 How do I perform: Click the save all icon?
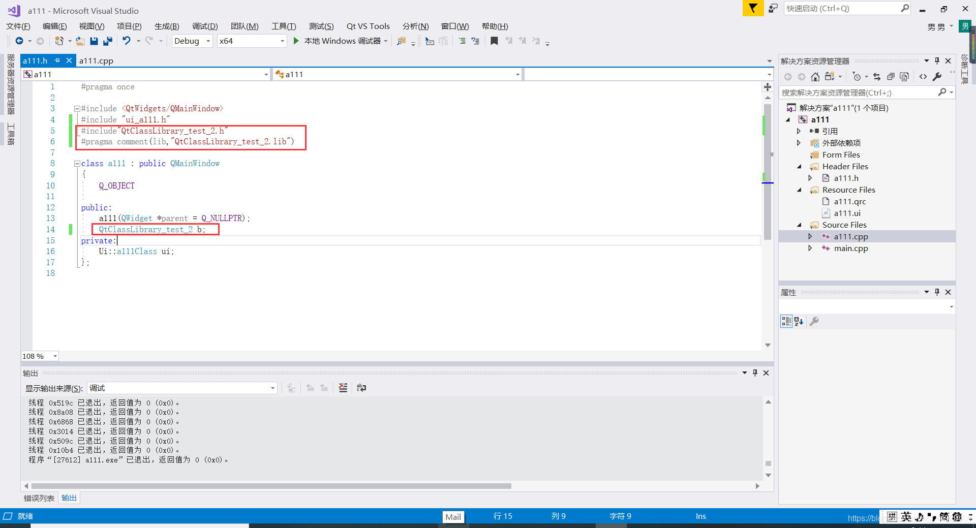coord(108,41)
